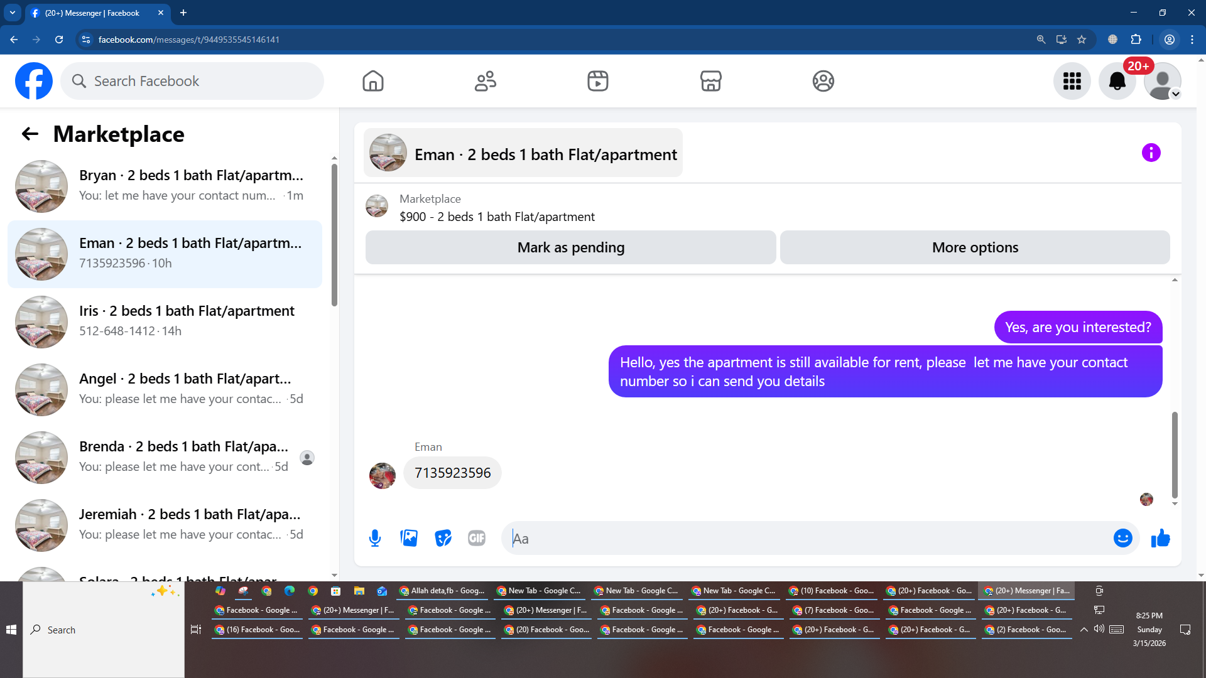The image size is (1206, 678).
Task: Open Chrome Extensions puzzle icon
Action: click(1136, 40)
